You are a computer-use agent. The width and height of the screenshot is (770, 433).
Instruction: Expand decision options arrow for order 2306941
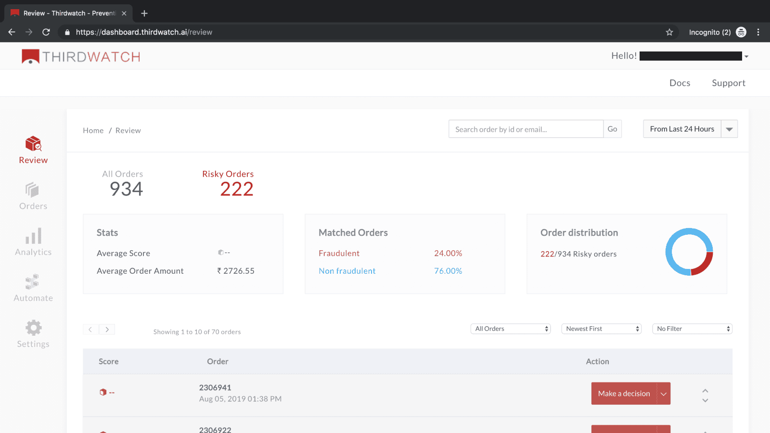coord(664,394)
